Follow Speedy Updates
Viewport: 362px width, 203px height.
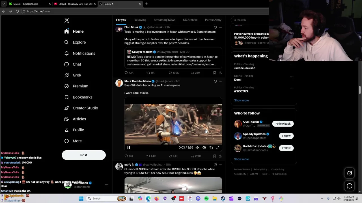286,136
